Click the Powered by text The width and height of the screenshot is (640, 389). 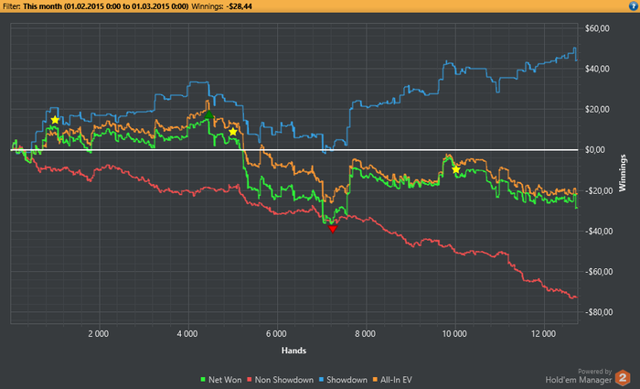594,372
